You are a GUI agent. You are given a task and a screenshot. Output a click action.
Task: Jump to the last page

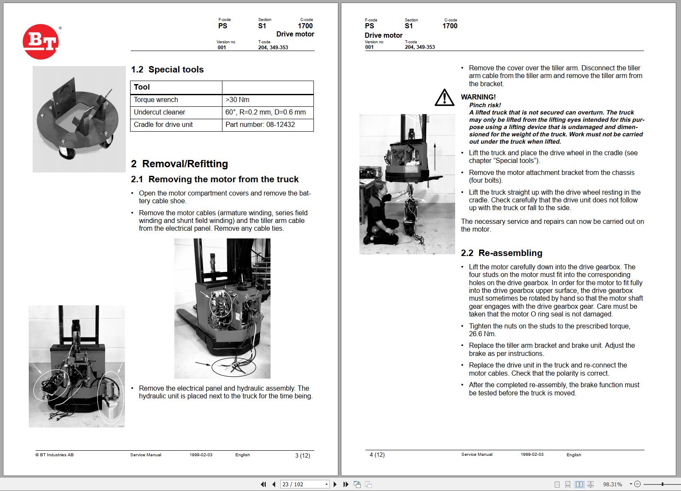pyautogui.click(x=346, y=484)
